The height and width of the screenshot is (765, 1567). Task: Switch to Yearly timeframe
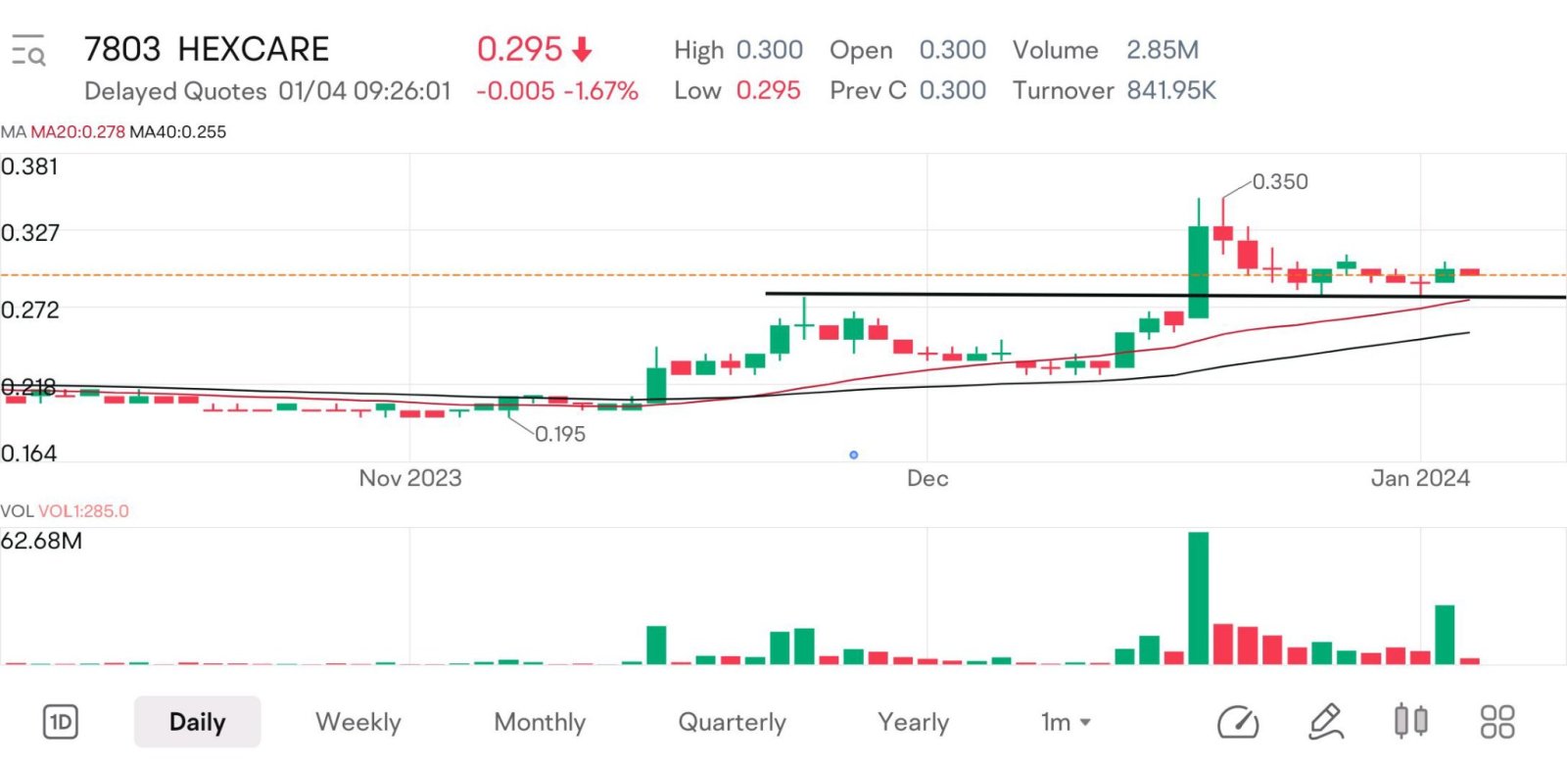click(x=913, y=722)
